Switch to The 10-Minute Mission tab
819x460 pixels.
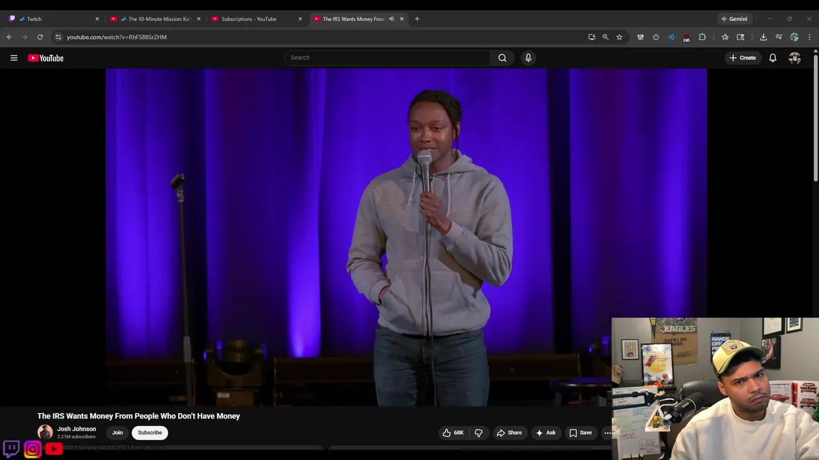[x=154, y=19]
